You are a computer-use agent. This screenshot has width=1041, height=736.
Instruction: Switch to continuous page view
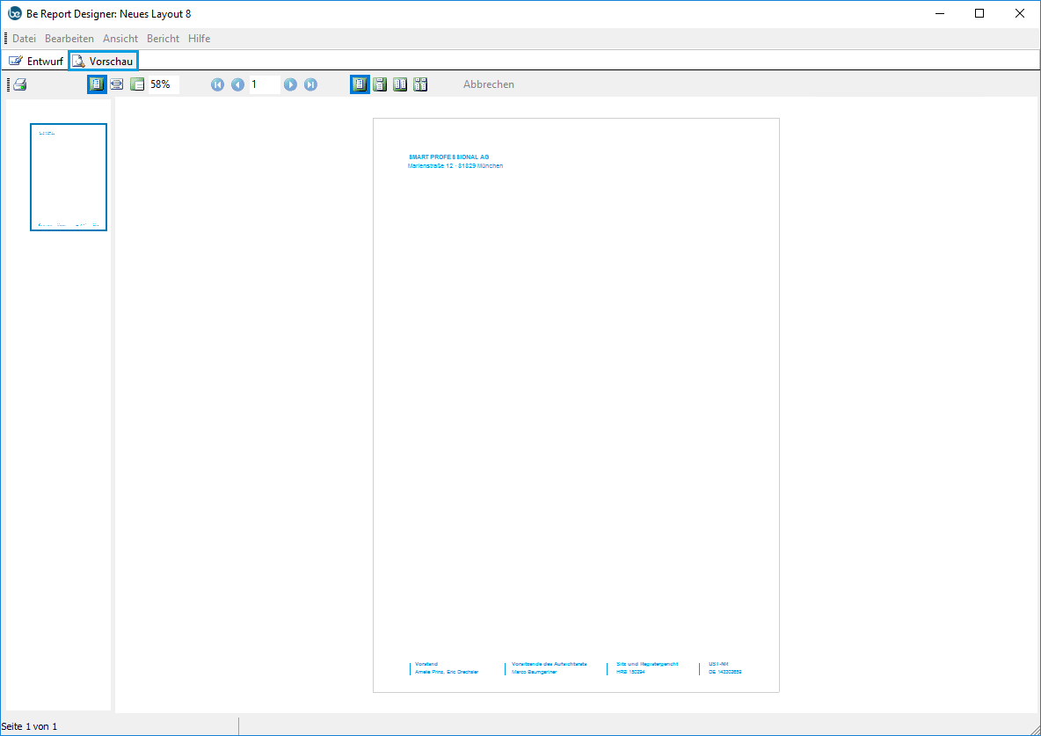(380, 84)
